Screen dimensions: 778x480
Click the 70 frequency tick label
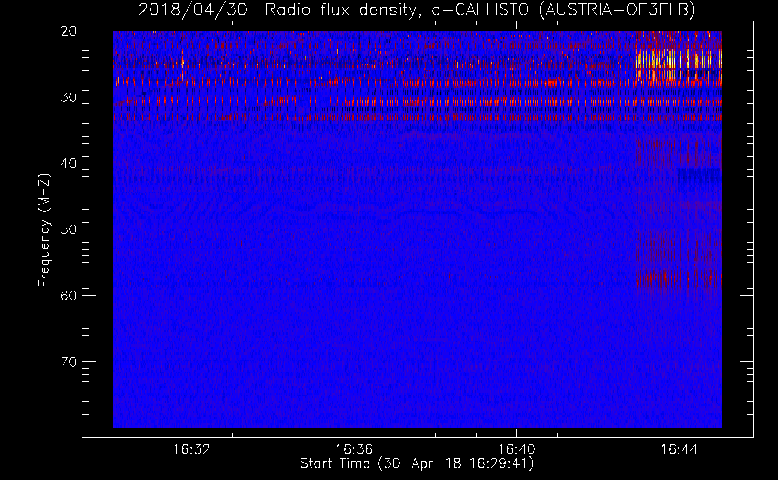pos(69,361)
